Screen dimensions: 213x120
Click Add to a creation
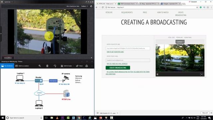click(x=22, y=66)
